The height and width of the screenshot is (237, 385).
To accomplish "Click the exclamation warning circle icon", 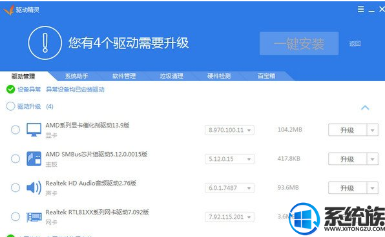I will (45, 43).
